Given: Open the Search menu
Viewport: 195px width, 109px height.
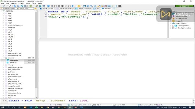Looking at the screenshot, I should tap(14, 3).
